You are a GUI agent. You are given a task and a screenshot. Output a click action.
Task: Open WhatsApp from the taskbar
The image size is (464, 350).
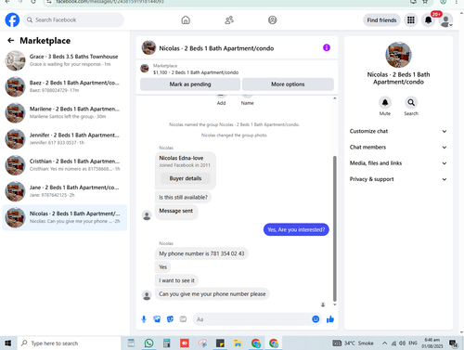pyautogui.click(x=148, y=344)
